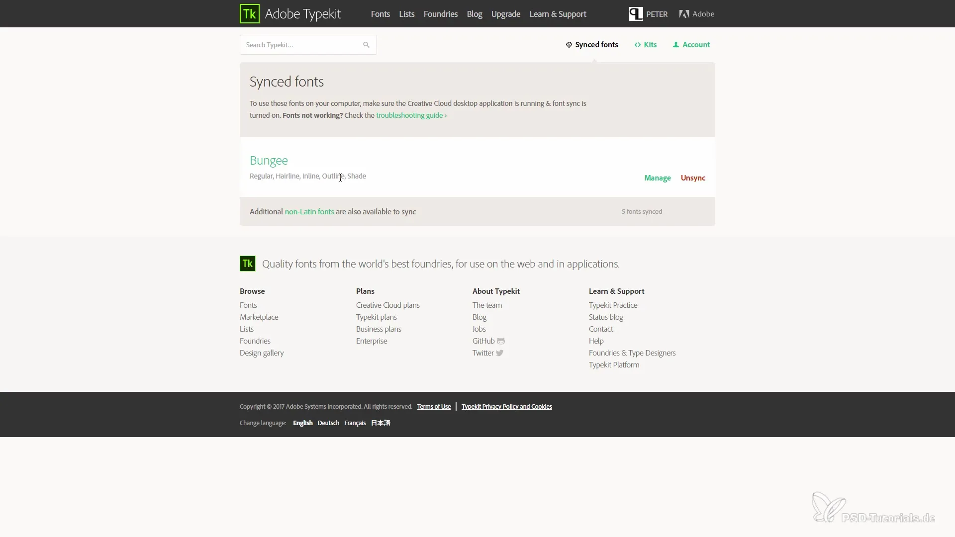Image resolution: width=955 pixels, height=537 pixels.
Task: Open Learn & Support in top navigation
Action: tap(558, 14)
